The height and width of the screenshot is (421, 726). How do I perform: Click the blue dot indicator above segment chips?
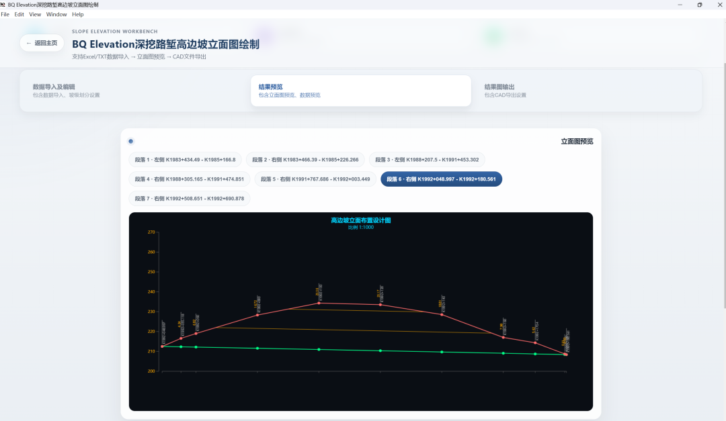coord(130,141)
